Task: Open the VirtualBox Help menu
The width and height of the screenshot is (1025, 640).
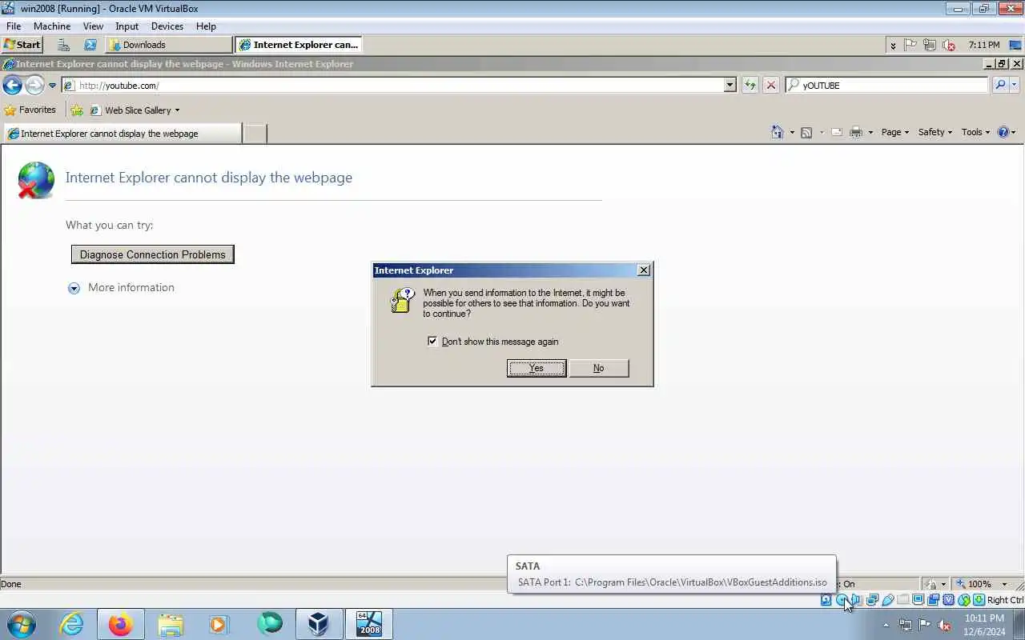Action: tap(206, 26)
